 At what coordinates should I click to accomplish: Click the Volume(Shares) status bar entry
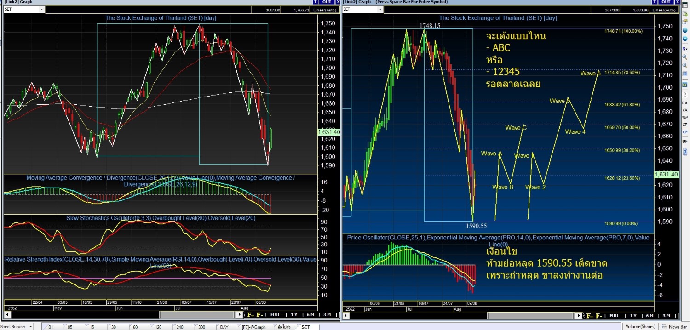[x=640, y=327]
